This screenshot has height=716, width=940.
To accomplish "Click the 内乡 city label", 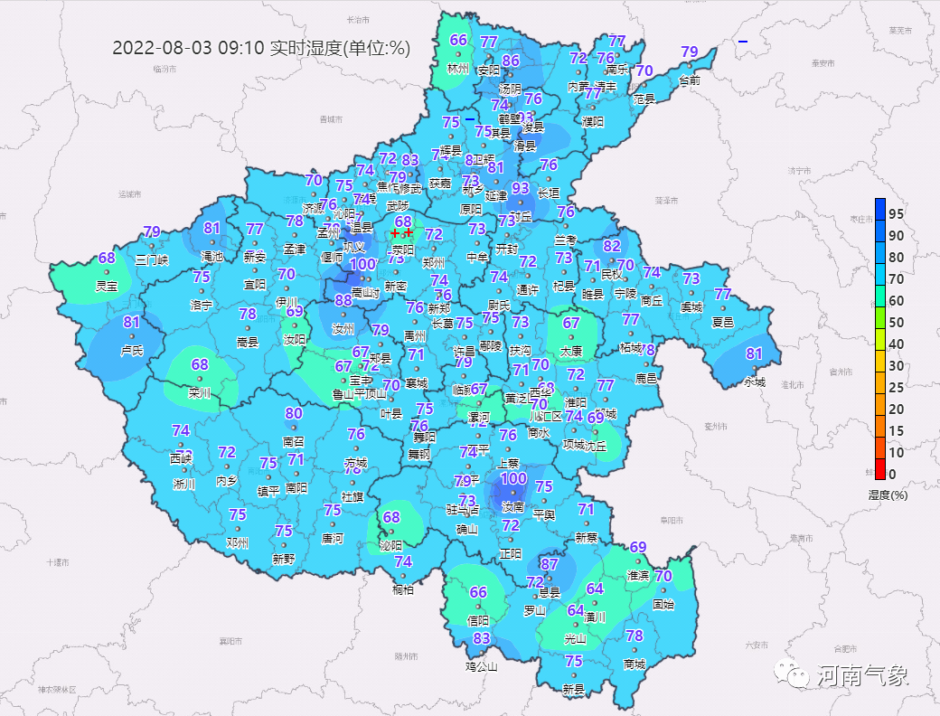I will pos(227,481).
